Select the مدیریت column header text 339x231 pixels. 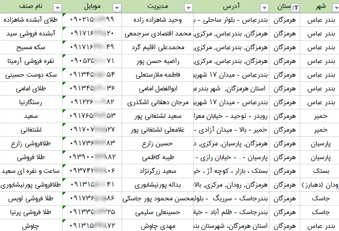[158, 6]
